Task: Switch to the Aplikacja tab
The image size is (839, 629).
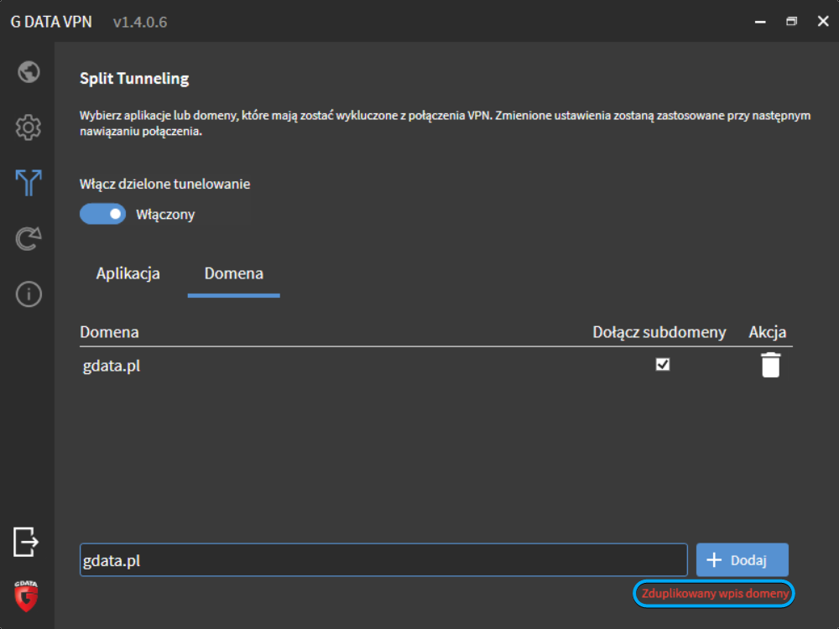Action: click(x=128, y=273)
